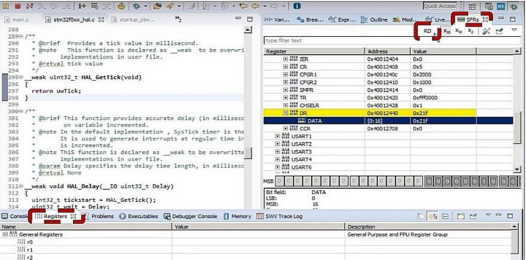Screen dimensions: 526x260
Task: Open the CubeMX perspective icon
Action: [500, 6]
